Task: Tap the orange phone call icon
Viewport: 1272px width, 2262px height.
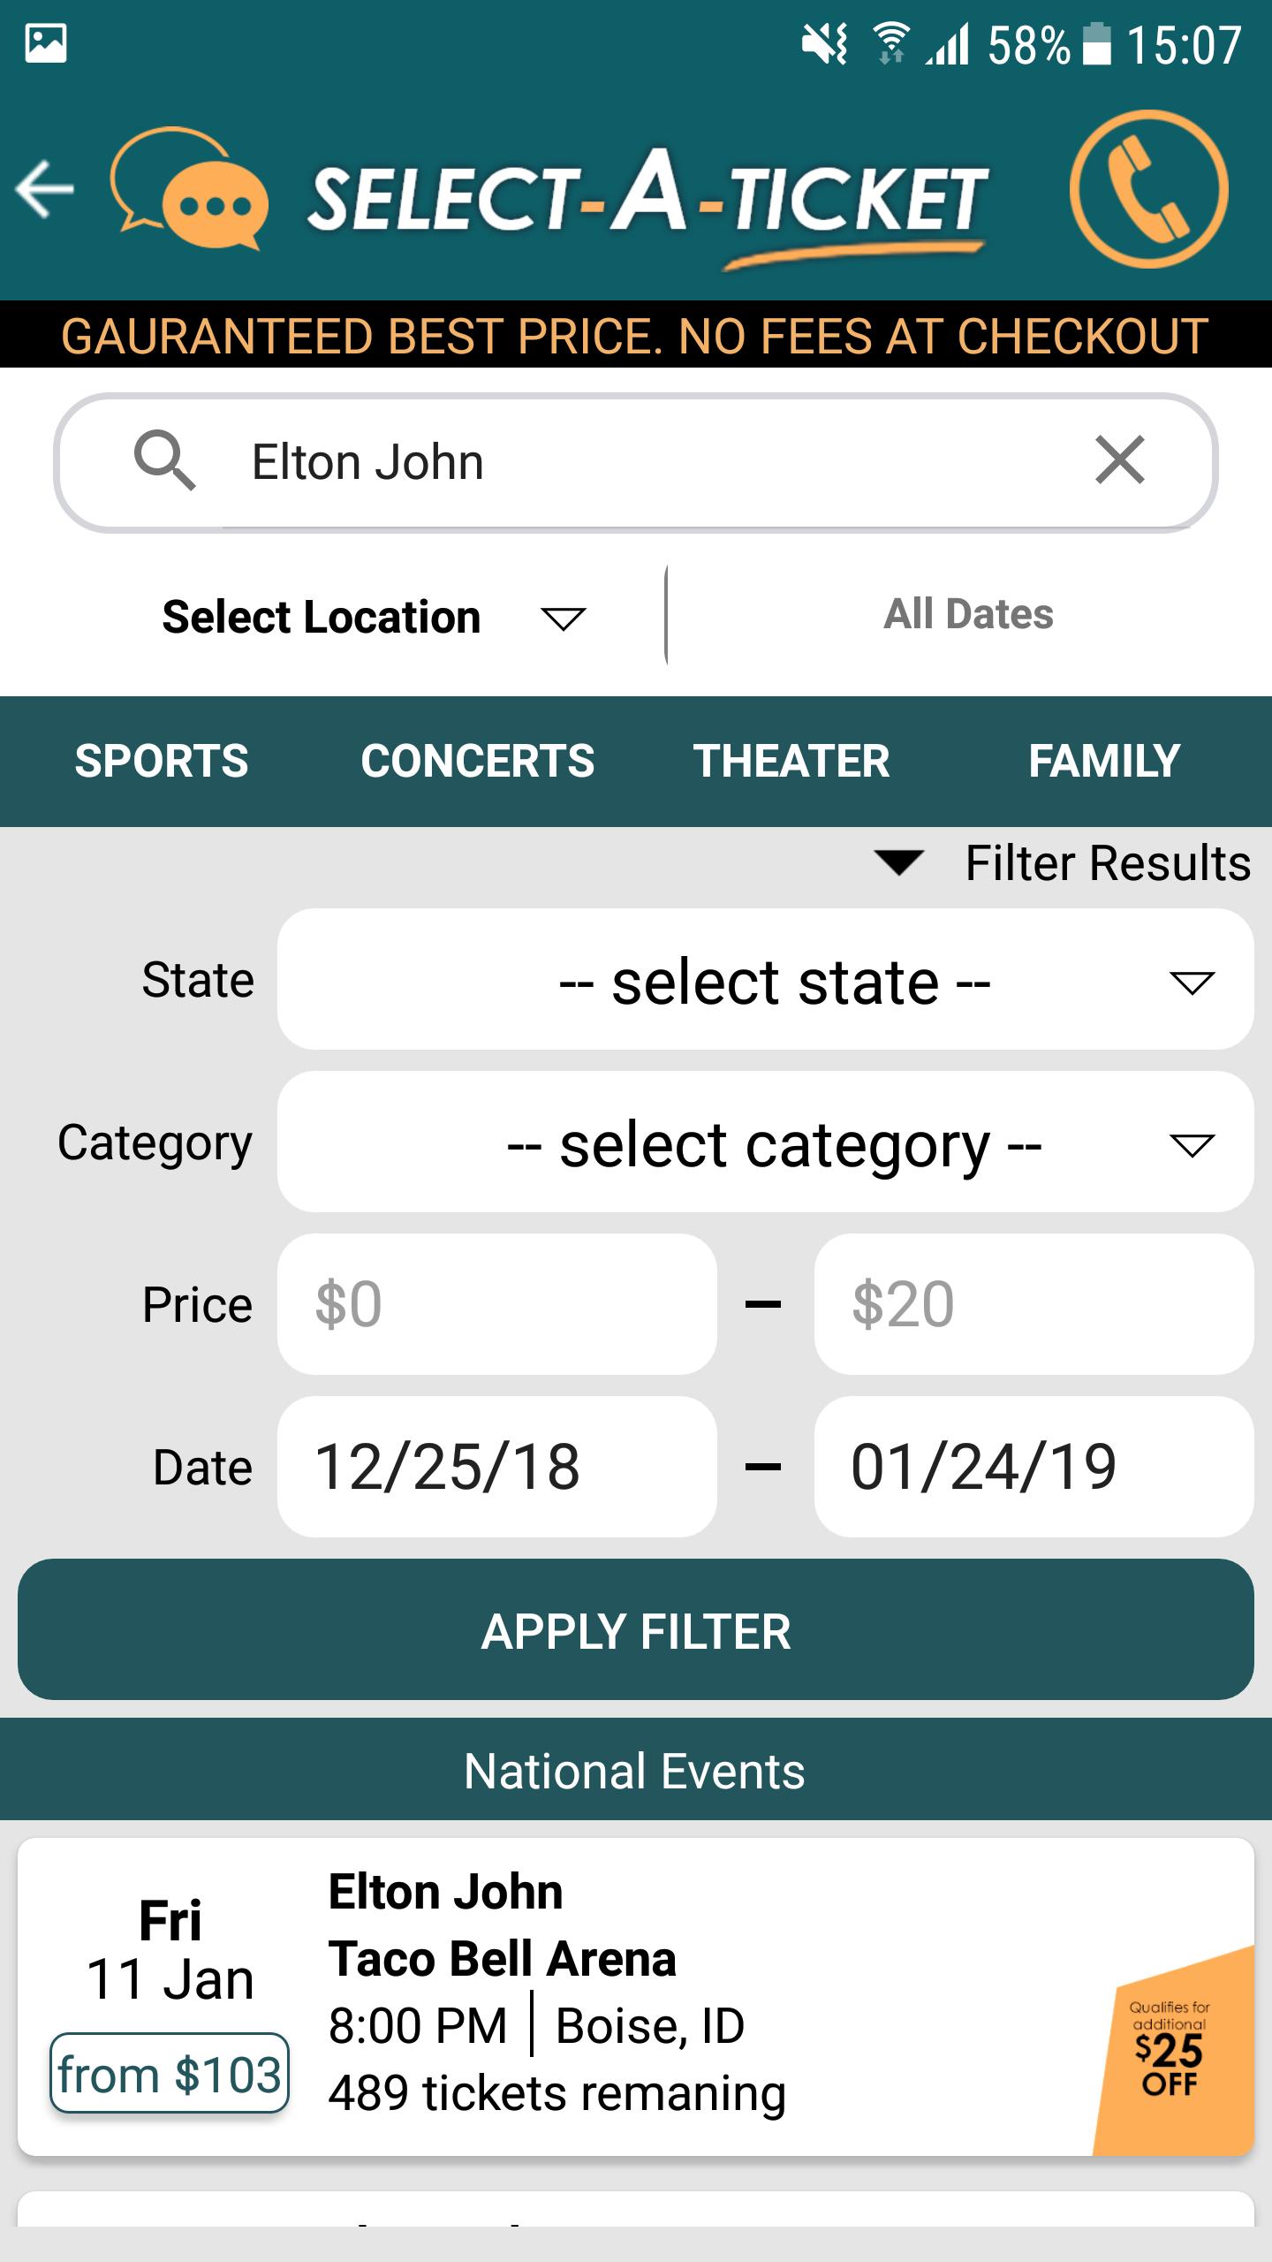Action: pos(1148,188)
